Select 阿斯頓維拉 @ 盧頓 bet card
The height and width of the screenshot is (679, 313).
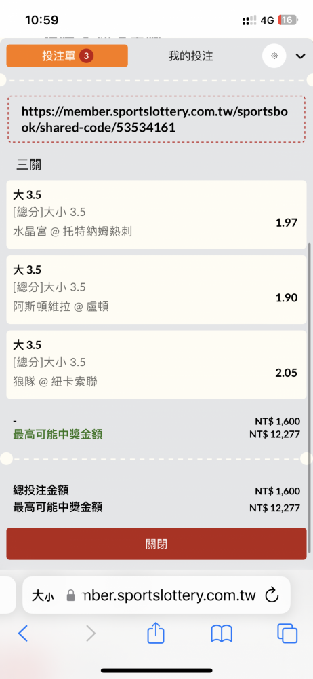coord(156,289)
